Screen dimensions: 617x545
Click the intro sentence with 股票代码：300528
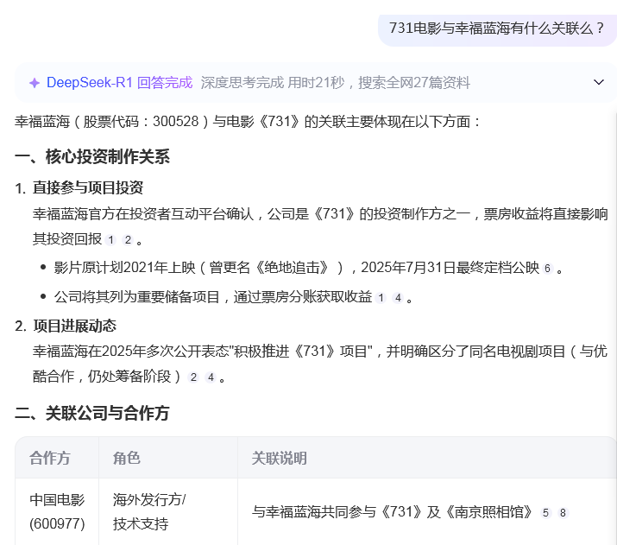tap(248, 121)
